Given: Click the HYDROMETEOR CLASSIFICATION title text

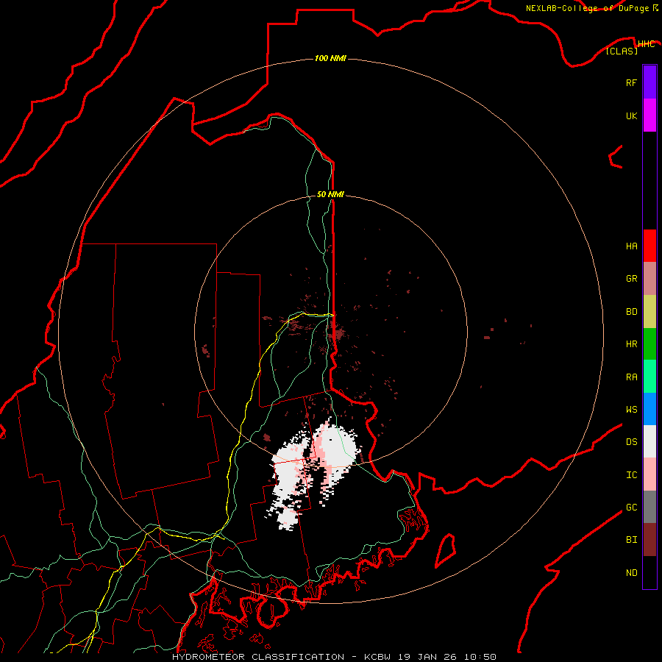Looking at the screenshot, I should click(258, 657).
